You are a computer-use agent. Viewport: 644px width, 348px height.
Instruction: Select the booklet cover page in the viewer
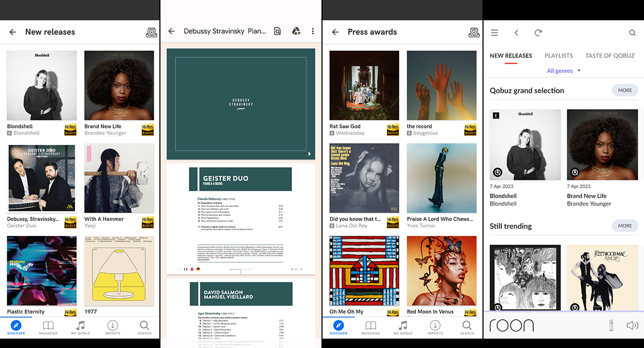pos(240,104)
